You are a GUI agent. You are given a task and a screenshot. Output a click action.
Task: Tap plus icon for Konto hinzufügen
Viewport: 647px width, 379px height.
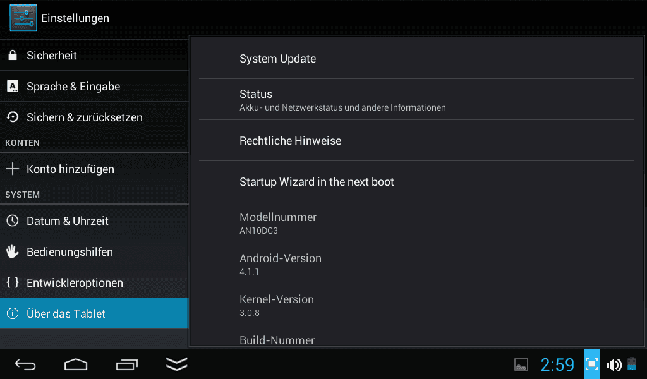coord(13,169)
